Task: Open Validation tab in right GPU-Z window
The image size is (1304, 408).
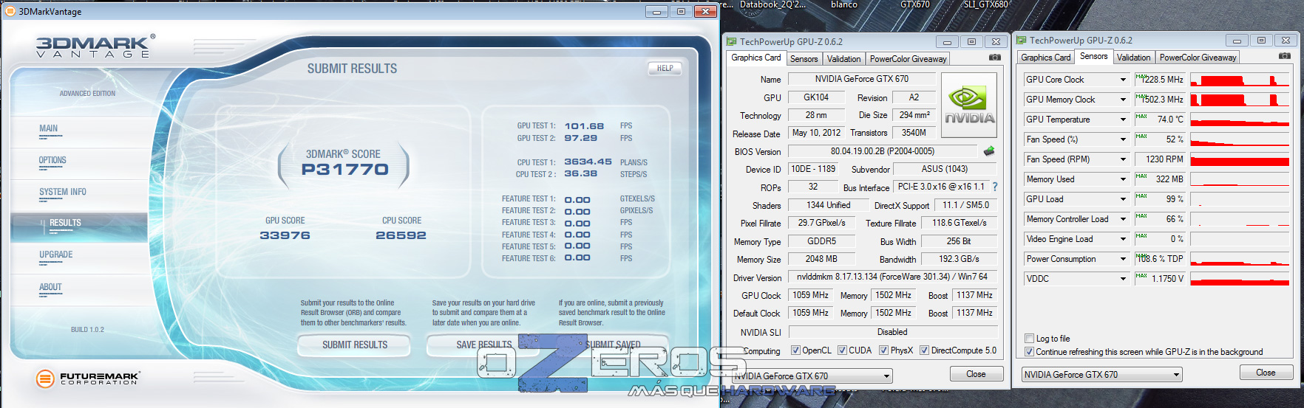Action: tap(1133, 58)
